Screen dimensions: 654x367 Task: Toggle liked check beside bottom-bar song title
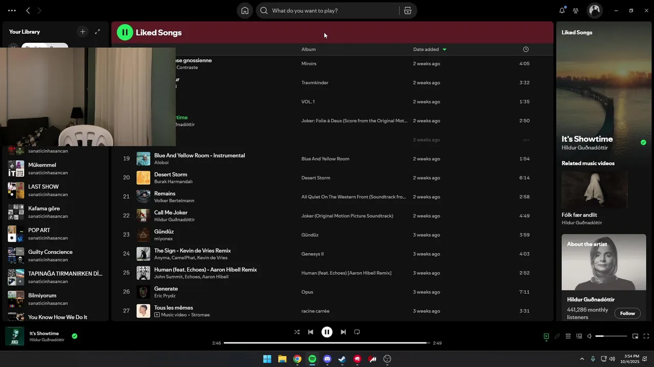(75, 336)
